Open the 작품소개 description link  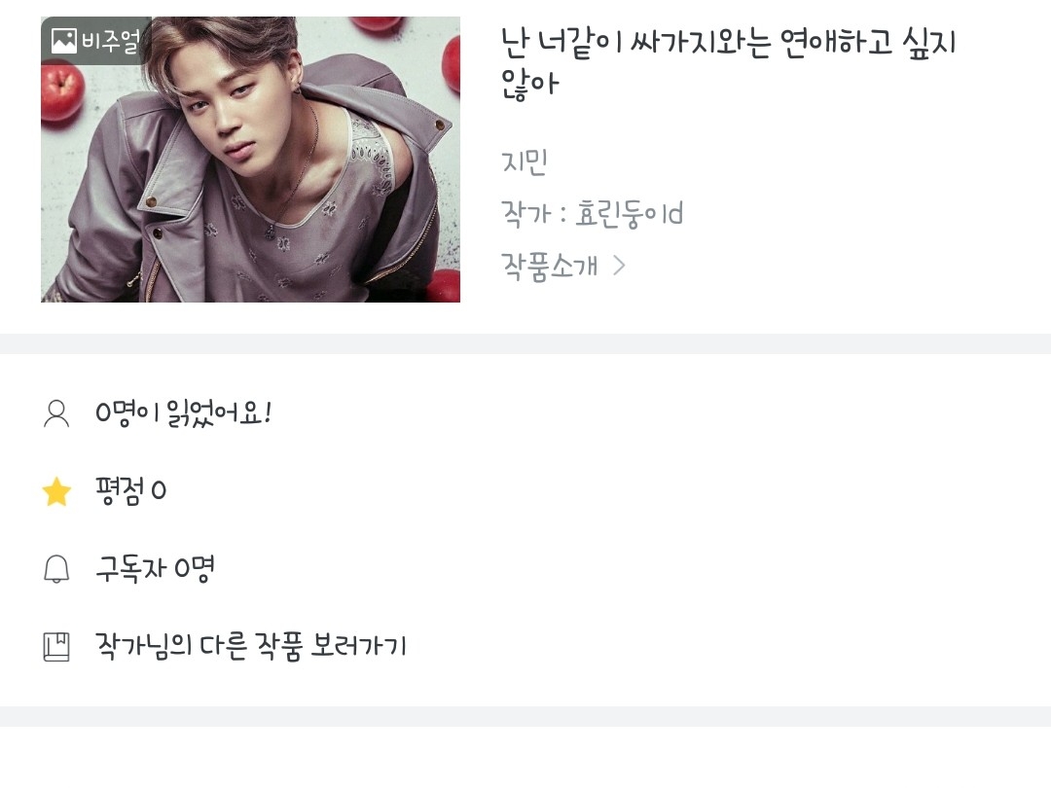click(x=550, y=267)
